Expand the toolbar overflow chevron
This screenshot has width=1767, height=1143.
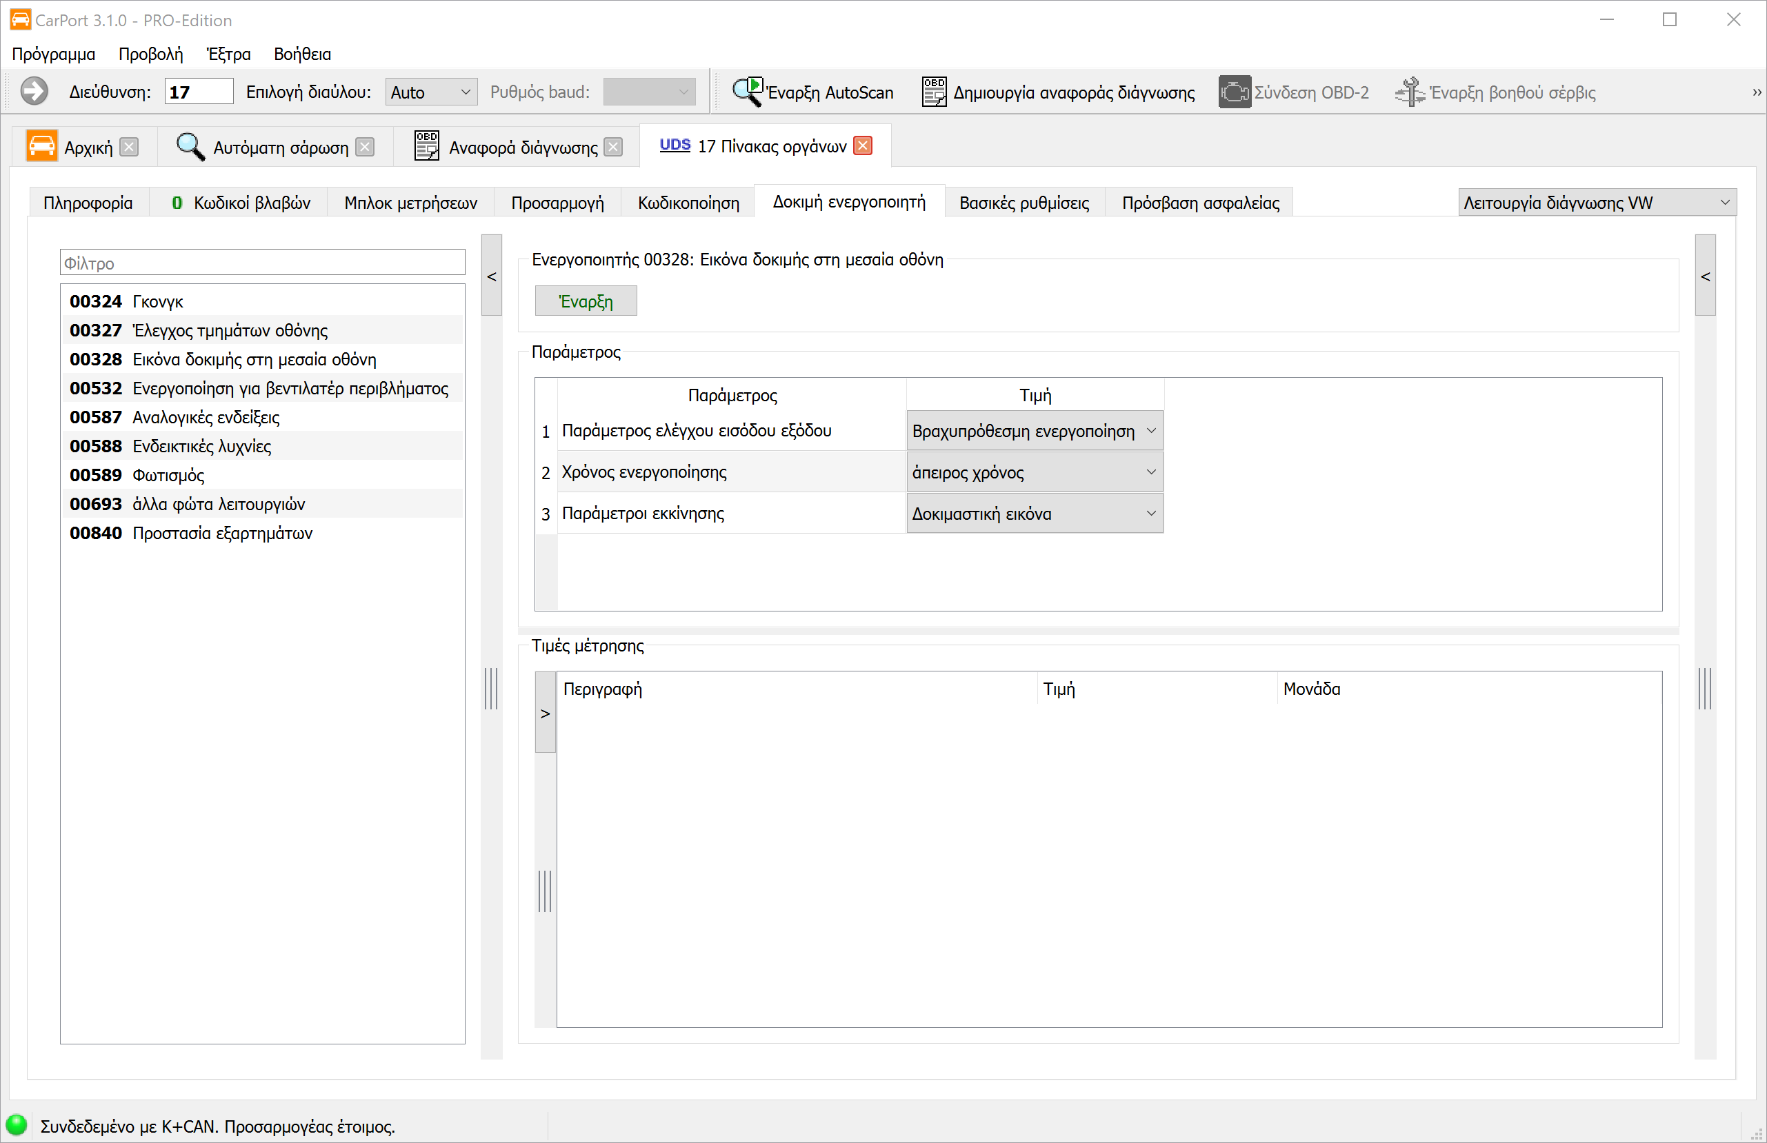pos(1756,92)
